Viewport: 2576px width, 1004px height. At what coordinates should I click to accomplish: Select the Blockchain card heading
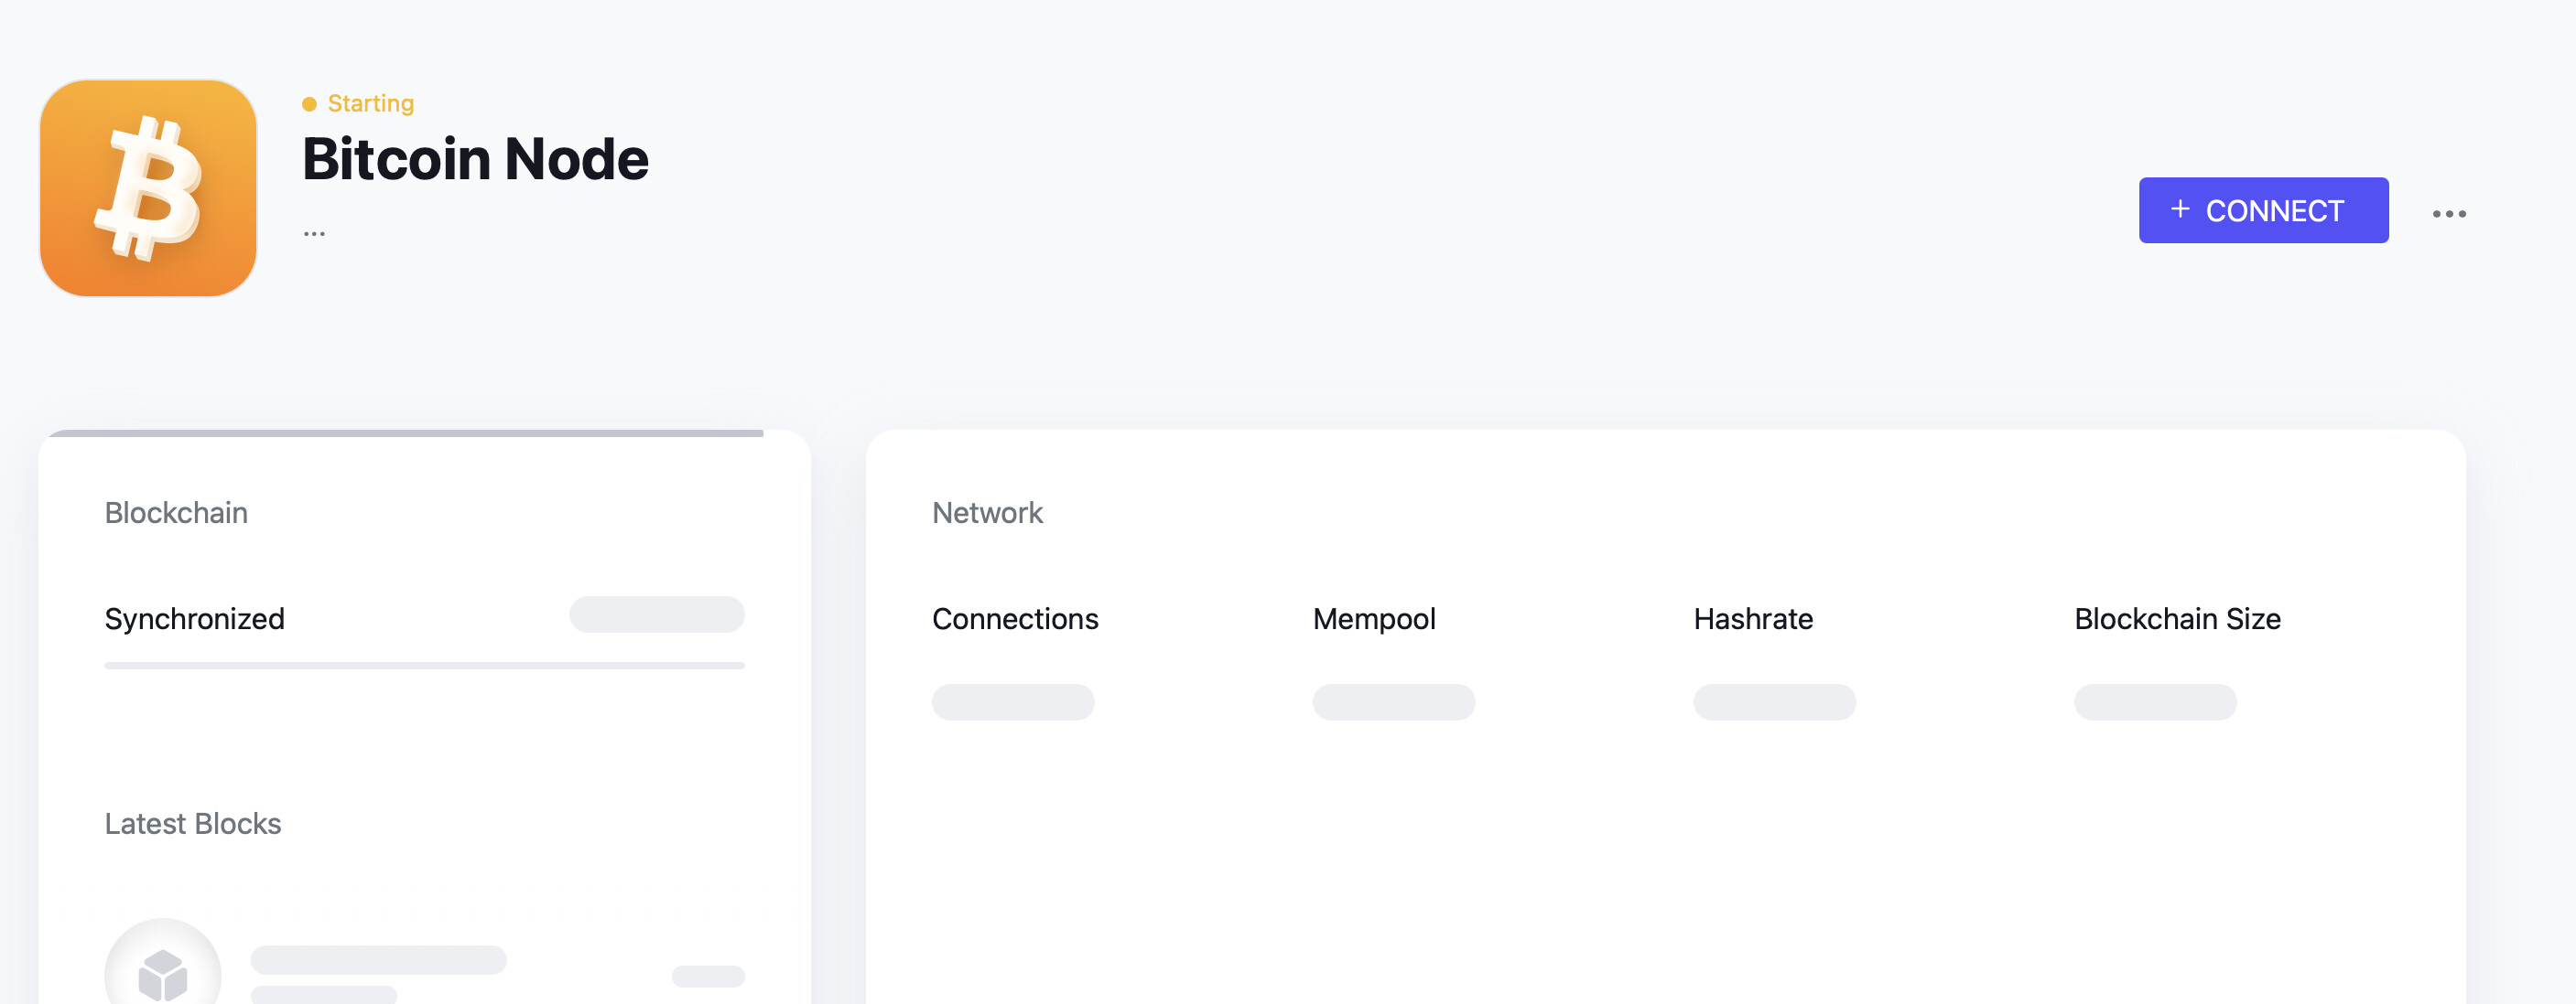tap(176, 512)
